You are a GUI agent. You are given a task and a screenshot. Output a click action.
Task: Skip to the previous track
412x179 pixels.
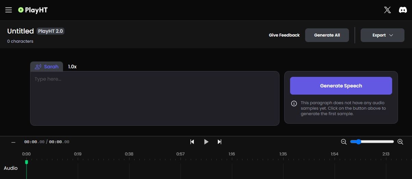click(x=192, y=142)
